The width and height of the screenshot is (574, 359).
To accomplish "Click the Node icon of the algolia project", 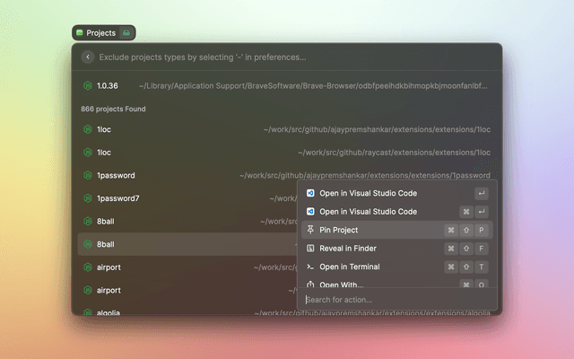I will [87, 312].
